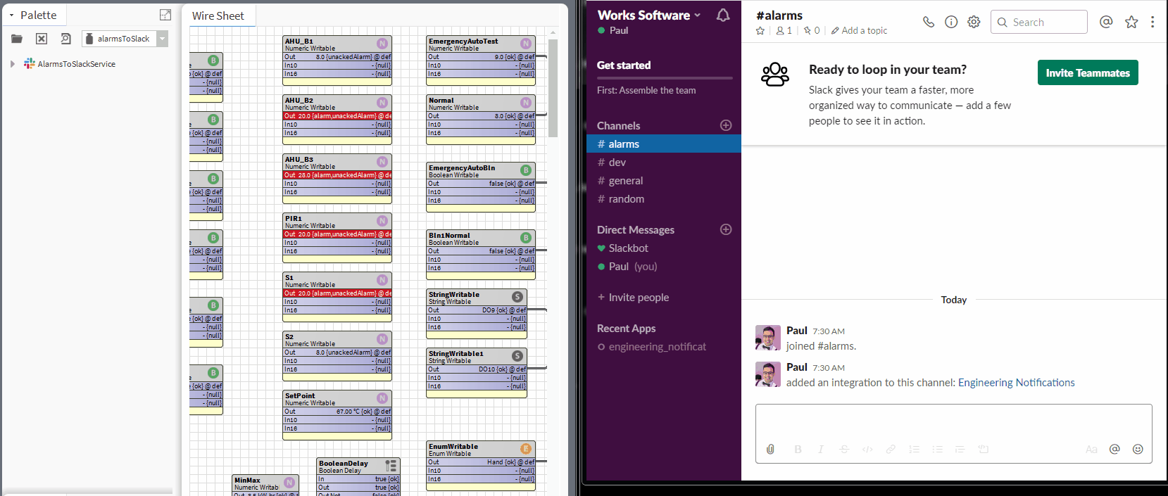1168x496 pixels.
Task: Show starred items star icon
Action: pyautogui.click(x=1131, y=22)
